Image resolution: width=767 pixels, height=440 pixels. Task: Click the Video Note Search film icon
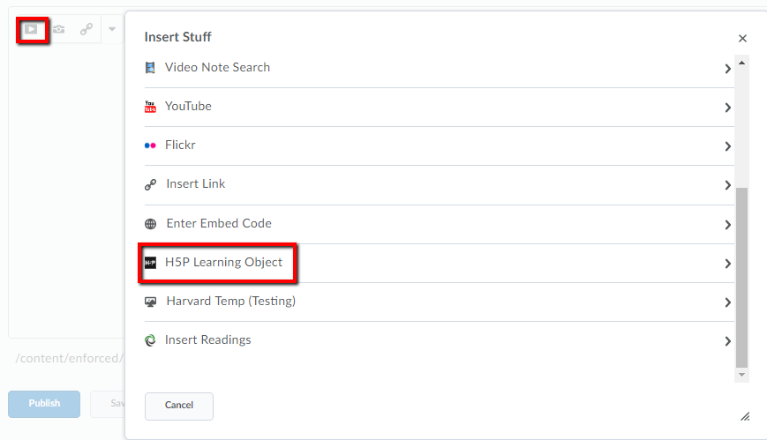[150, 68]
